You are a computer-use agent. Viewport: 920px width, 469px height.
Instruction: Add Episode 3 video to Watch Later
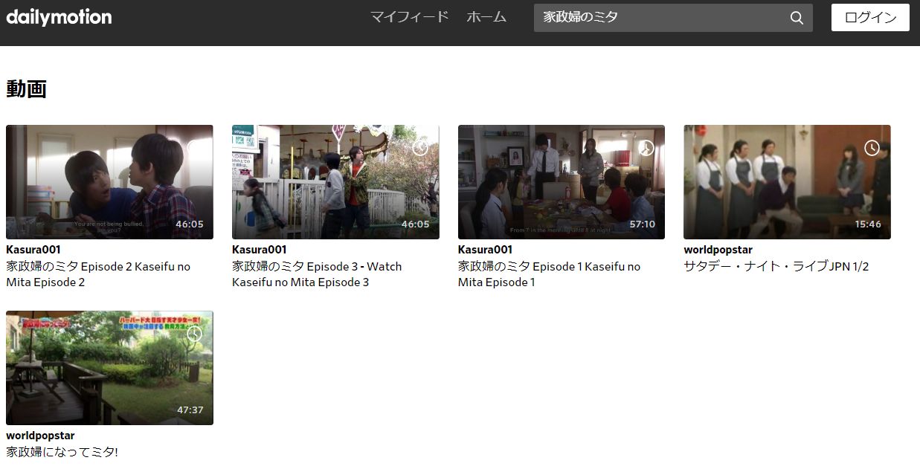click(420, 148)
